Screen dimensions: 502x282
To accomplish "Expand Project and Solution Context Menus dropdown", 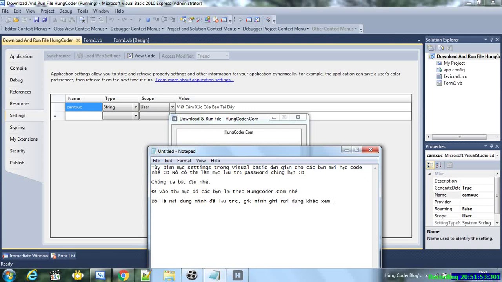I will pyautogui.click(x=203, y=29).
